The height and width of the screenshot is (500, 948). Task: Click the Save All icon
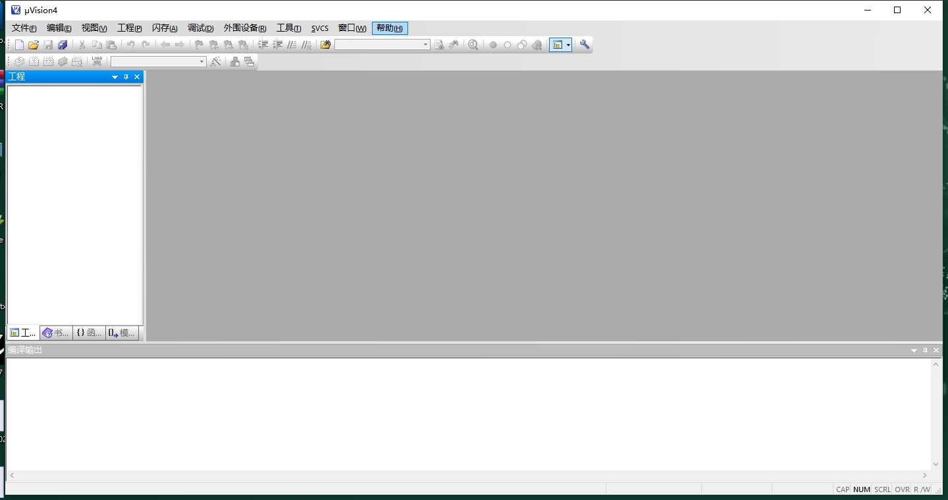(63, 45)
